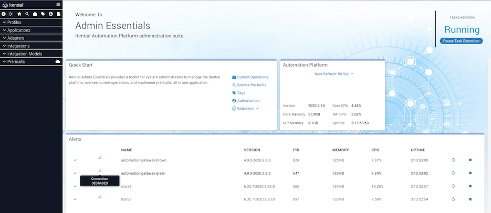Click the PID column header
Image resolution: width=491 pixels, height=213 pixels.
[296, 150]
